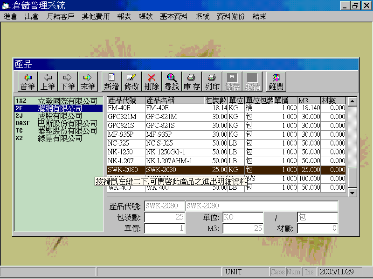Screen dimensions: 373x279
Task: Select customer 2E 聯網有限公司
Action: click(x=59, y=108)
